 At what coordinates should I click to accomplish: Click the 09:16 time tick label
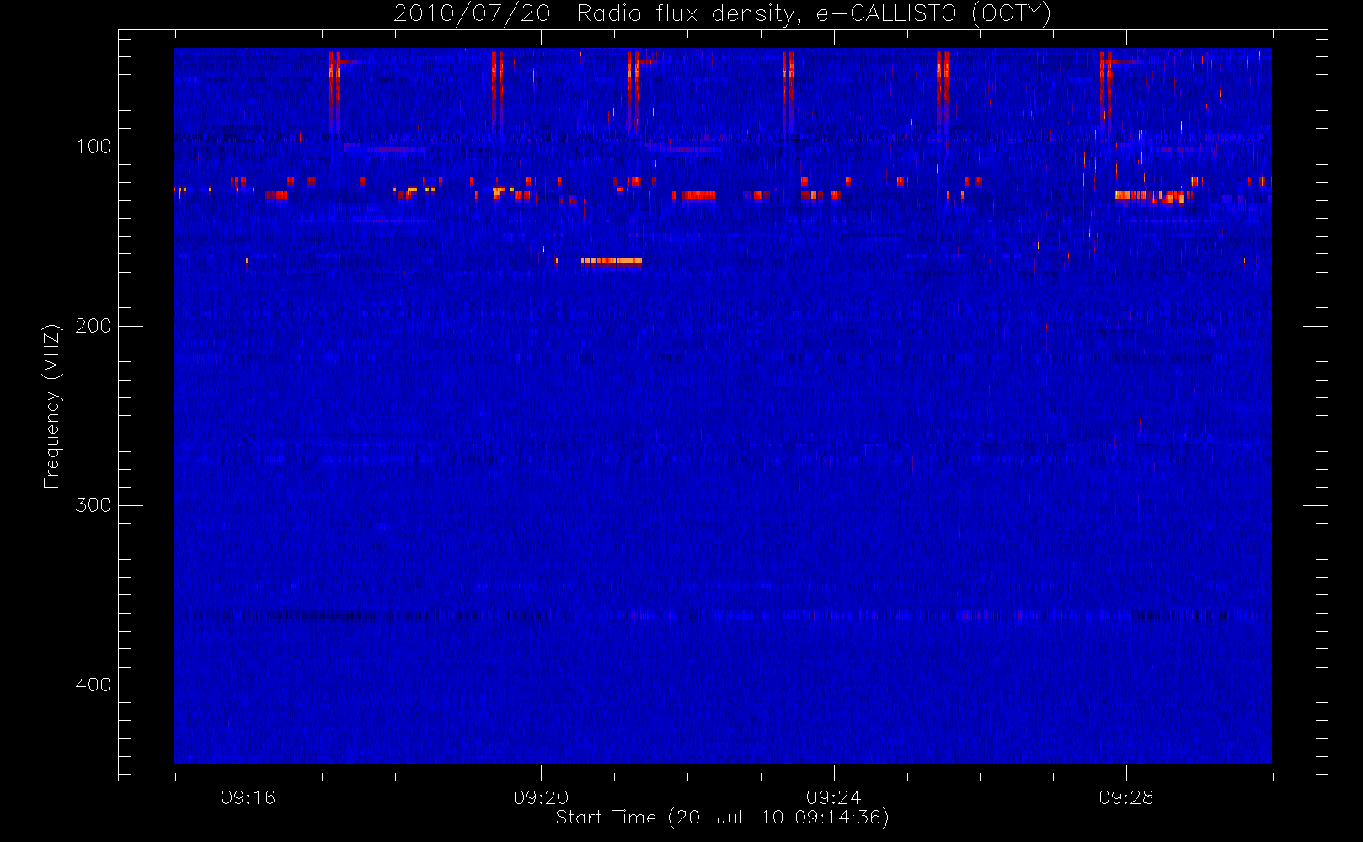point(248,797)
